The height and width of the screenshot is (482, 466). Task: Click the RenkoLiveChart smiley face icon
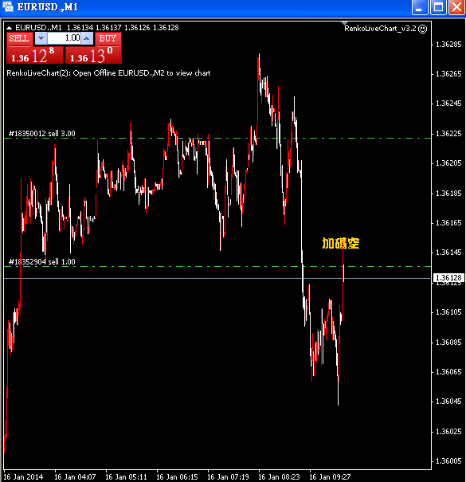[x=423, y=29]
